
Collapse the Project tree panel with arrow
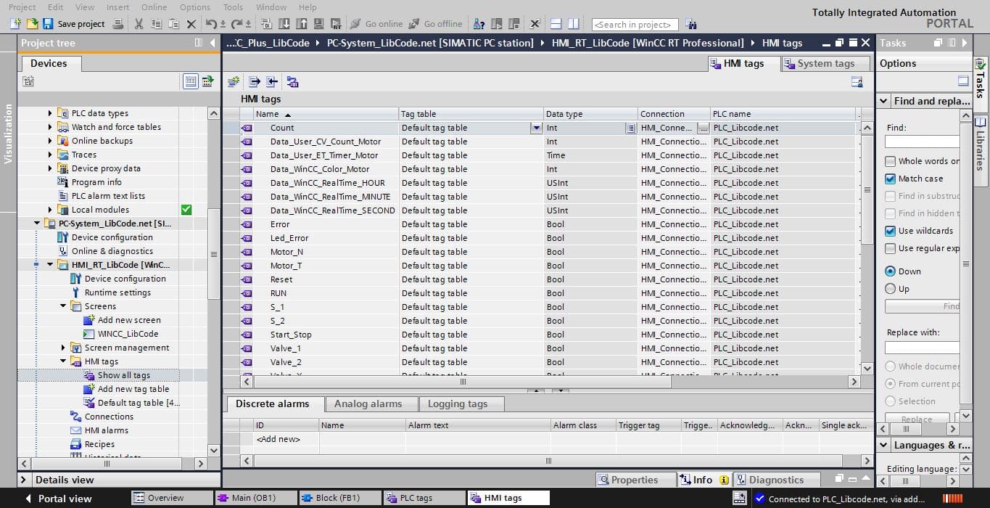pyautogui.click(x=213, y=43)
